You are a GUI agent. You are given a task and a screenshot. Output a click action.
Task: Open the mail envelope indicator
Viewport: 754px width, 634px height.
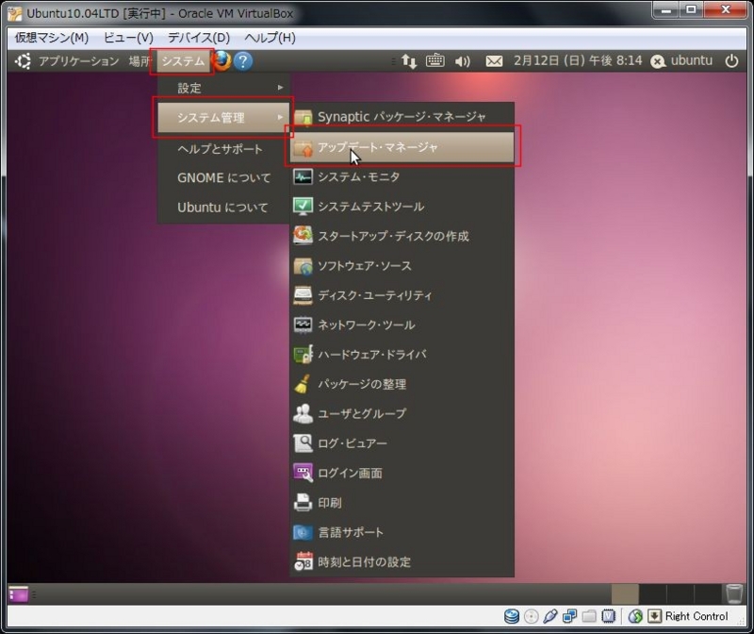click(x=494, y=61)
